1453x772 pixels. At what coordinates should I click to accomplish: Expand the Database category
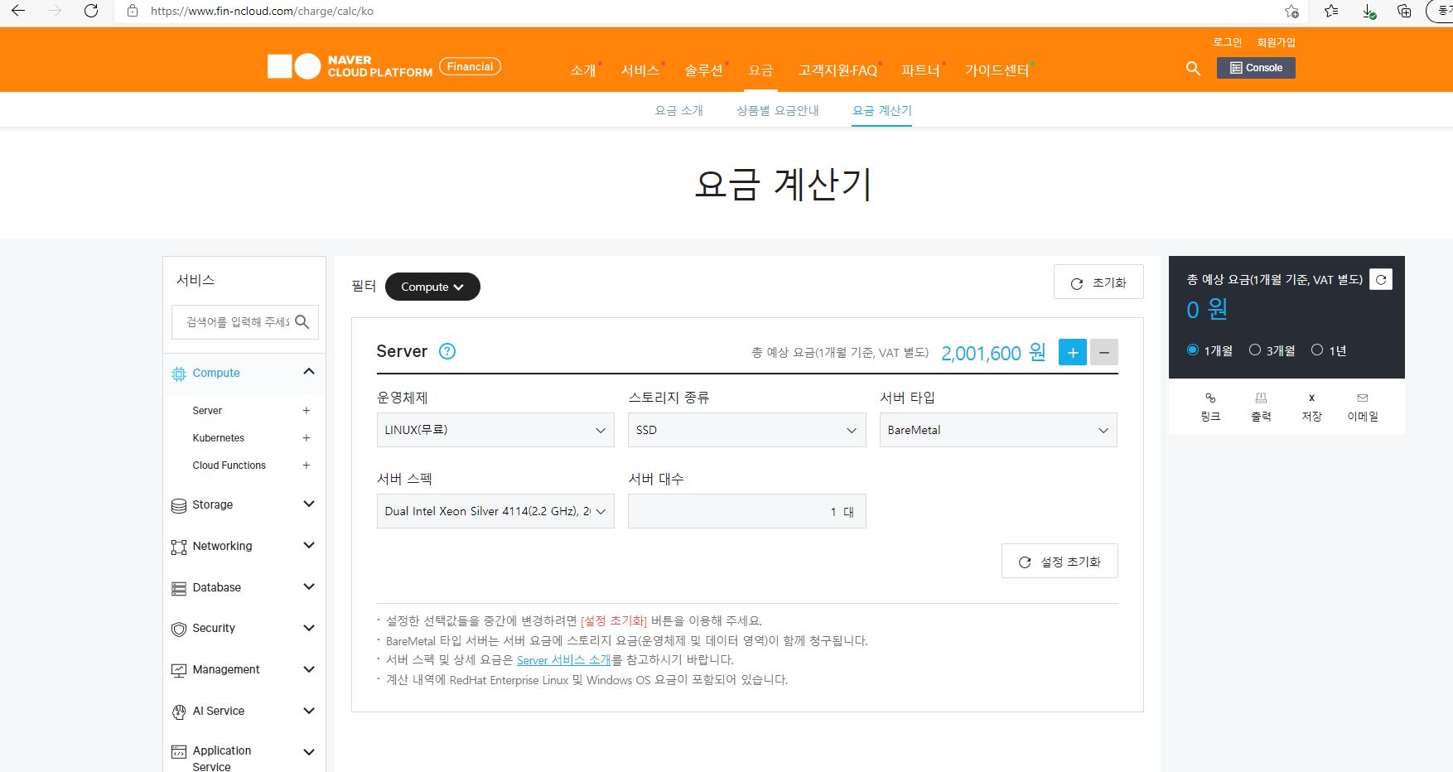(x=309, y=586)
